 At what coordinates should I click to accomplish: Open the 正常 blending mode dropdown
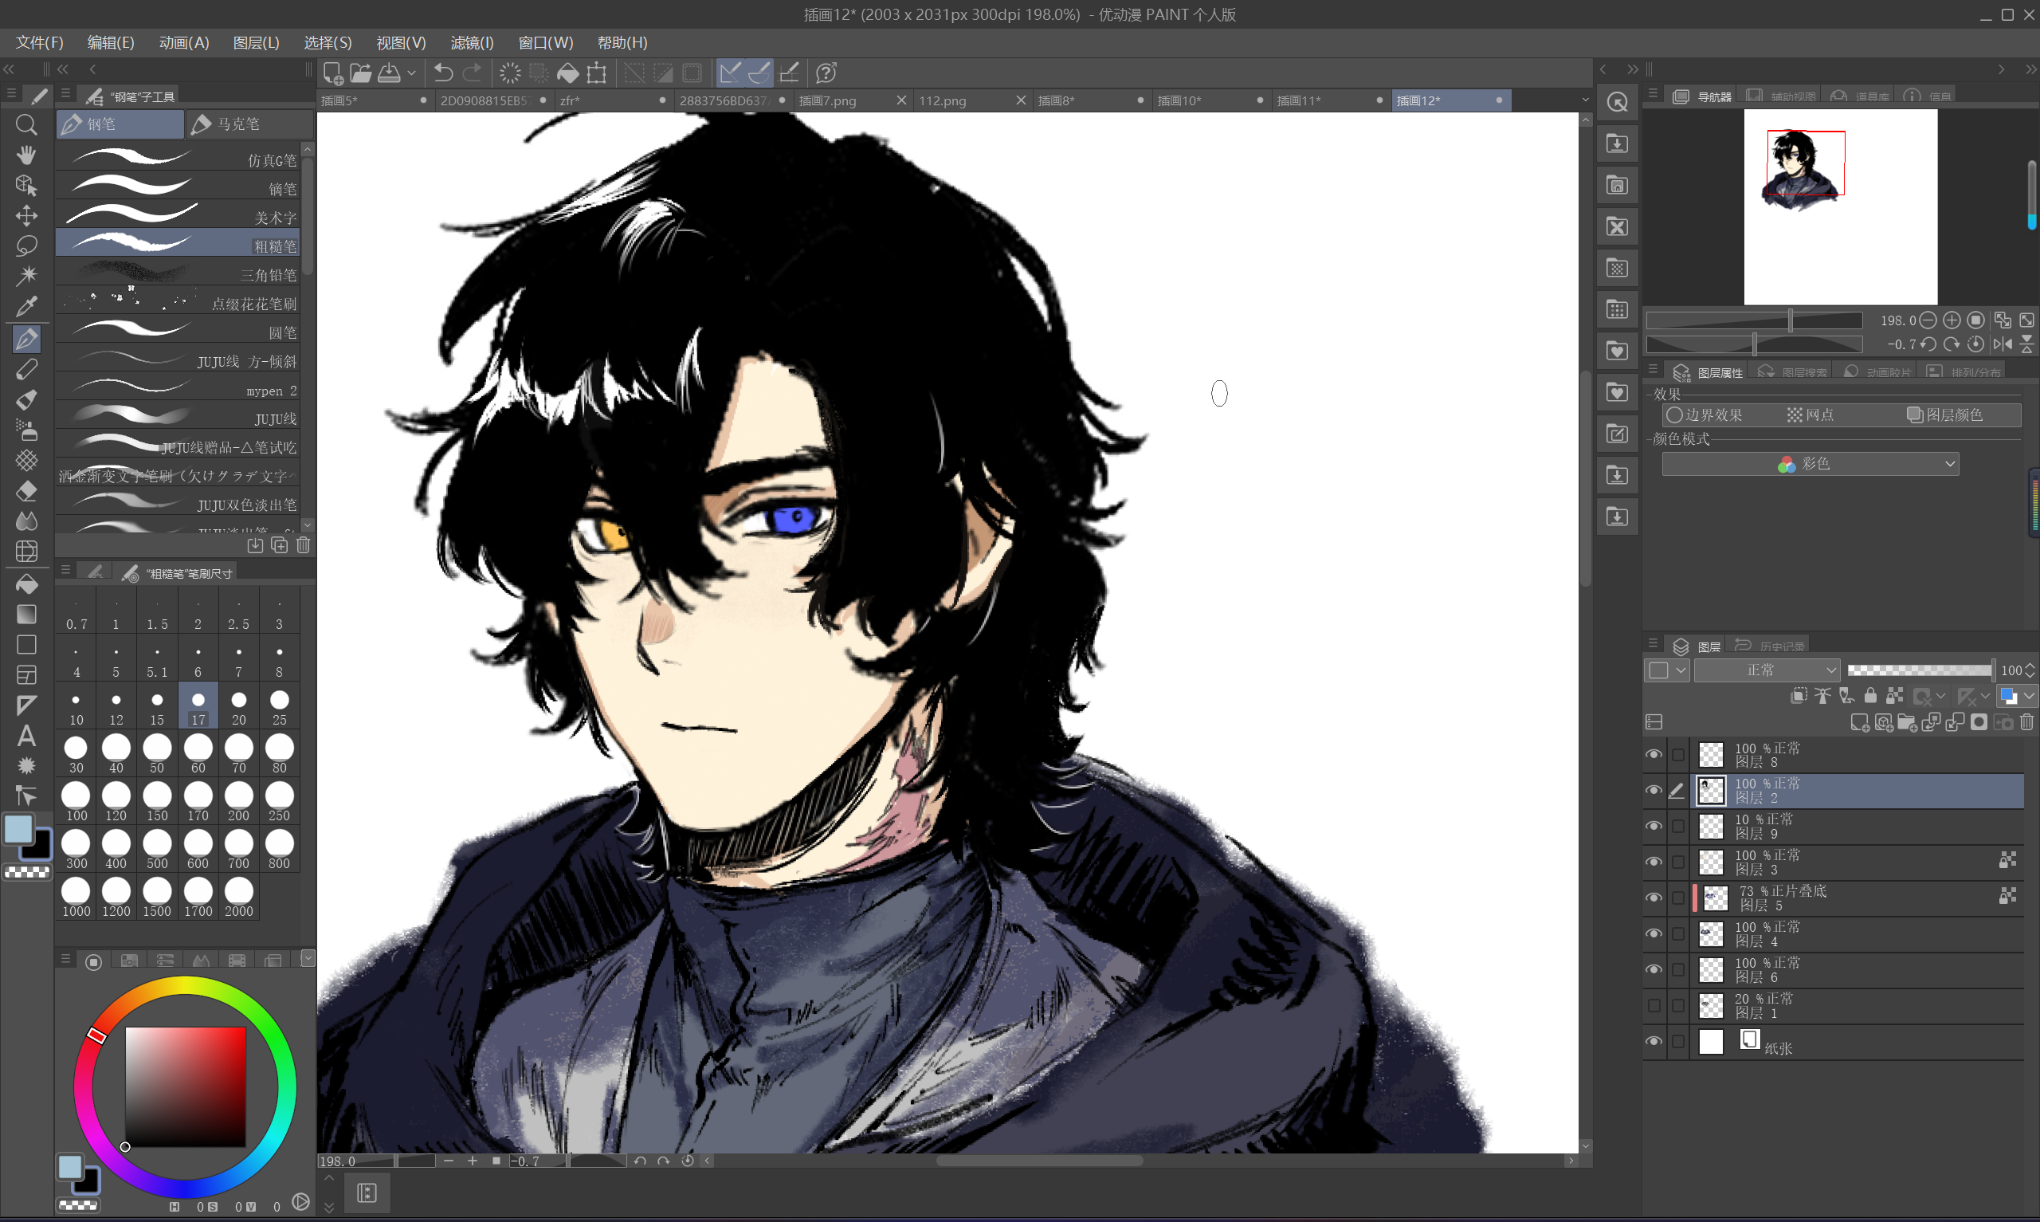click(1767, 670)
